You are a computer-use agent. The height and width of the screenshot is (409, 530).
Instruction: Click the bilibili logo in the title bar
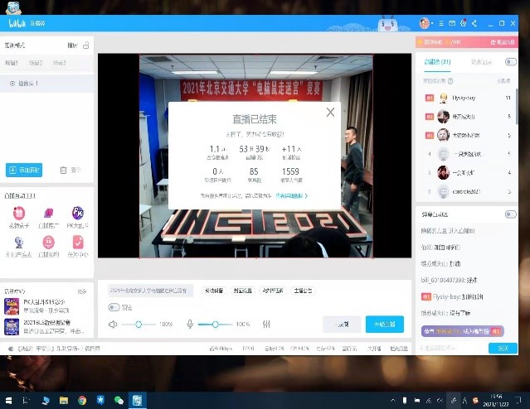17,23
